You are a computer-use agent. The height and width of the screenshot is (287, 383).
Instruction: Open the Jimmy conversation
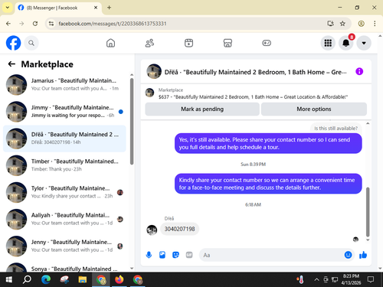coord(64,112)
